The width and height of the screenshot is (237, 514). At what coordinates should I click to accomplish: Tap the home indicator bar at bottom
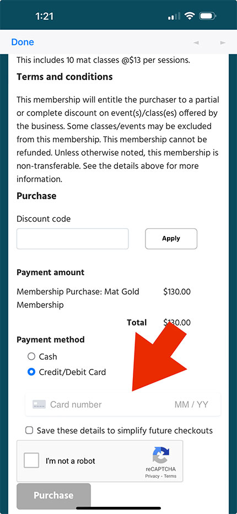pos(118,508)
